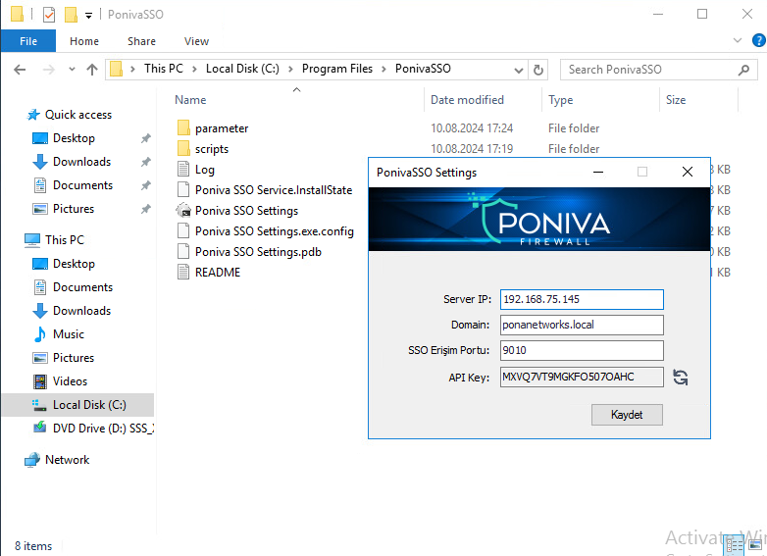Open Quick access in the navigation pane
767x556 pixels.
pos(78,115)
